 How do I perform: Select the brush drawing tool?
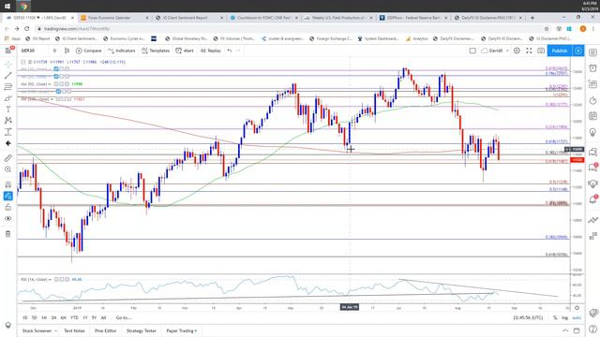[8, 98]
